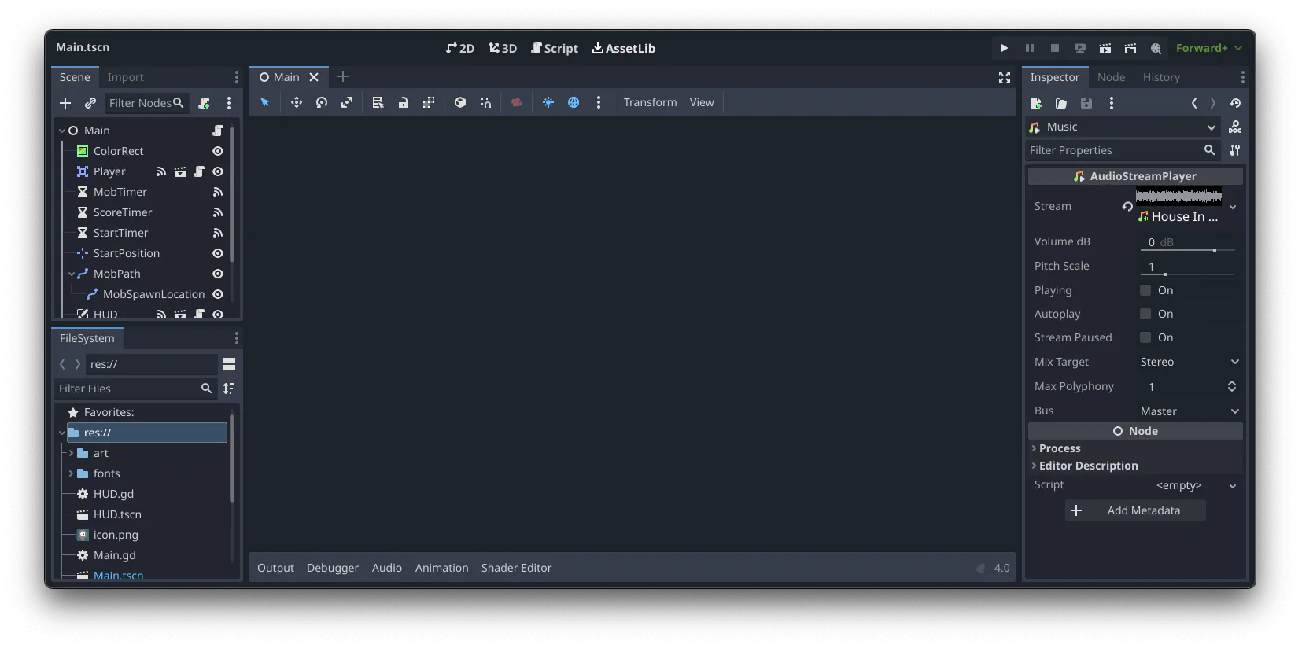This screenshot has height=663, width=1302.
Task: Stop the running project
Action: (x=1055, y=48)
